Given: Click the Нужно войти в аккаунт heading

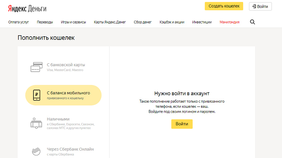Looking at the screenshot, I should click(182, 94).
